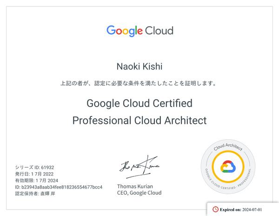
Task: Click the Thomas Kurian signature
Action: point(139,167)
